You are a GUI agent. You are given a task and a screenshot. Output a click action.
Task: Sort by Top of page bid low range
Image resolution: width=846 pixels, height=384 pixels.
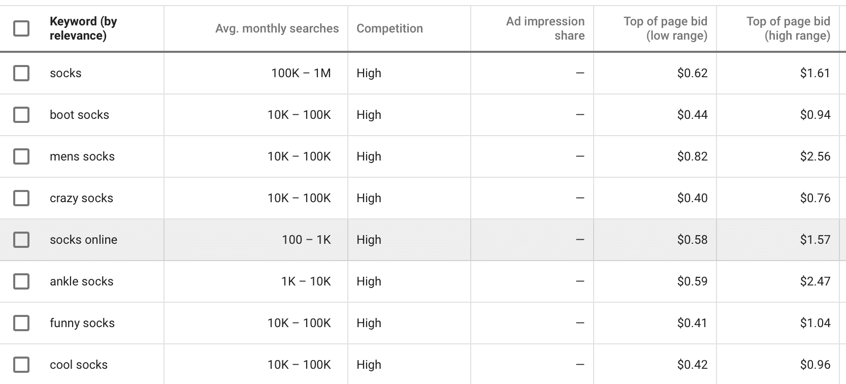tap(665, 28)
